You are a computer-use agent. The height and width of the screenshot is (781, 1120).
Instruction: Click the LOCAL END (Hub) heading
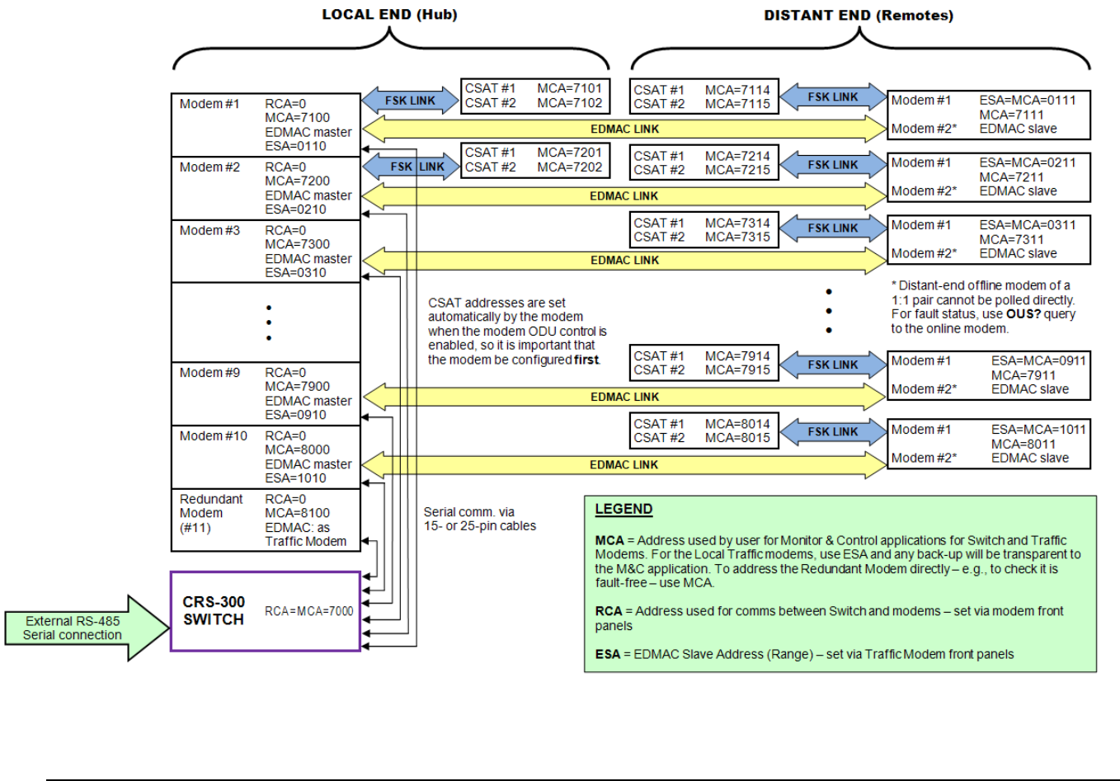pos(389,15)
